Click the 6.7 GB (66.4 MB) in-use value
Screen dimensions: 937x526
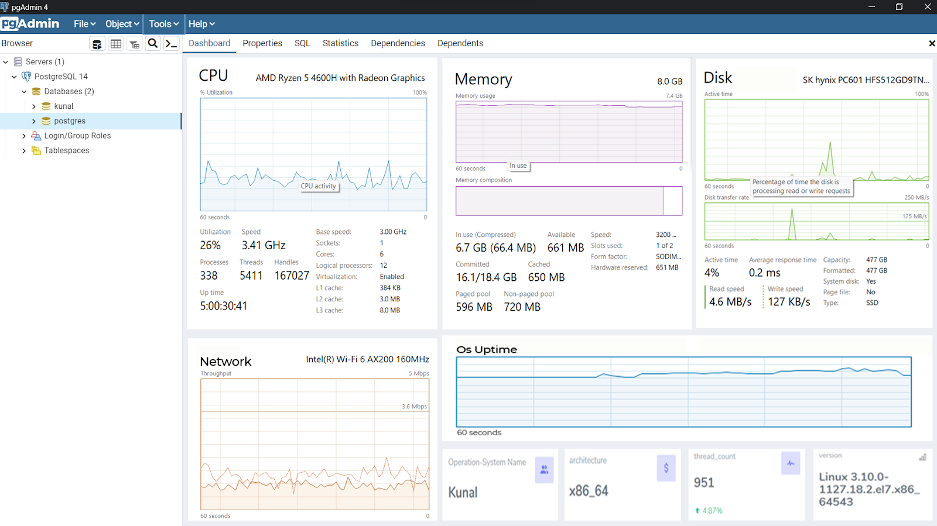tap(496, 248)
